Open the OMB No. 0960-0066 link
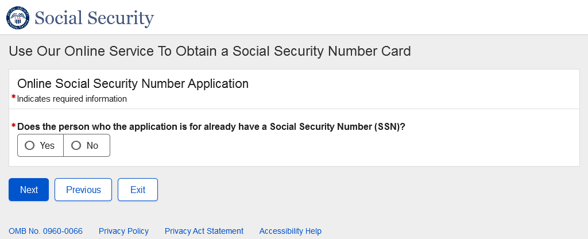 (45, 231)
